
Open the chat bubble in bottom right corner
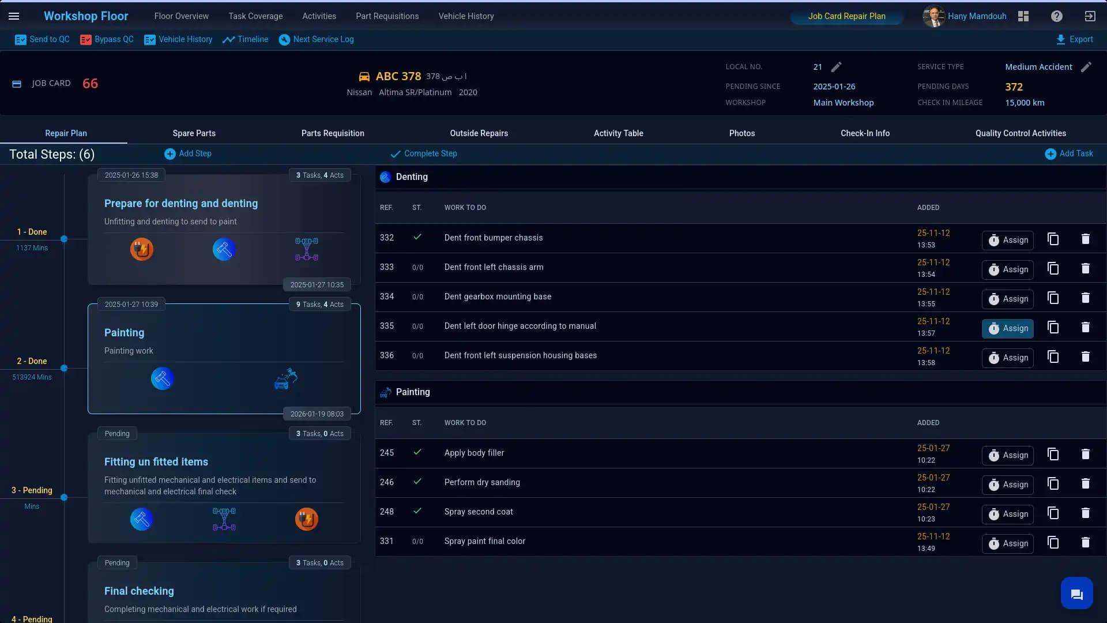click(x=1077, y=593)
